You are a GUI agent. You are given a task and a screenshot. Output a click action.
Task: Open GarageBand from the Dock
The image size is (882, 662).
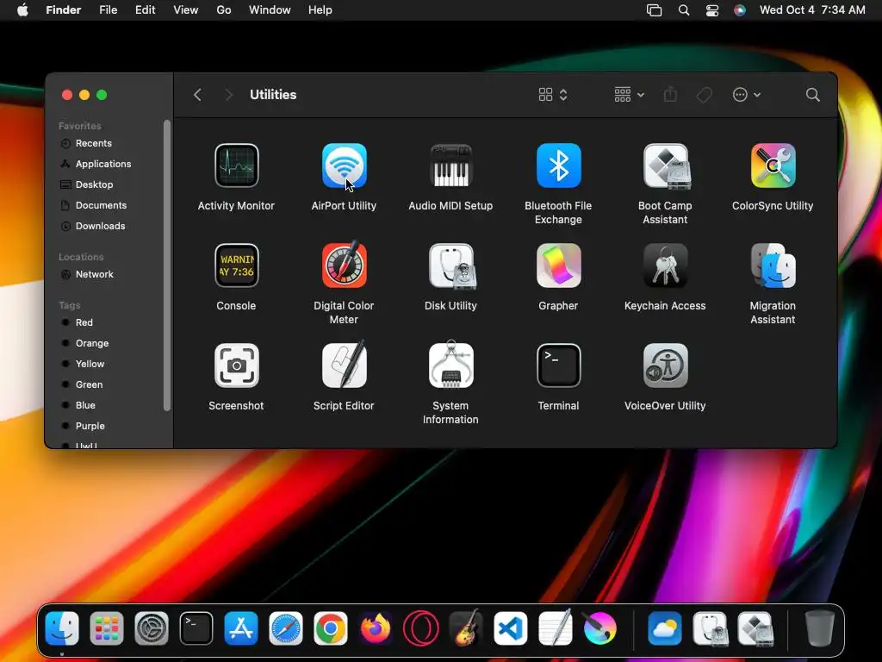[466, 628]
